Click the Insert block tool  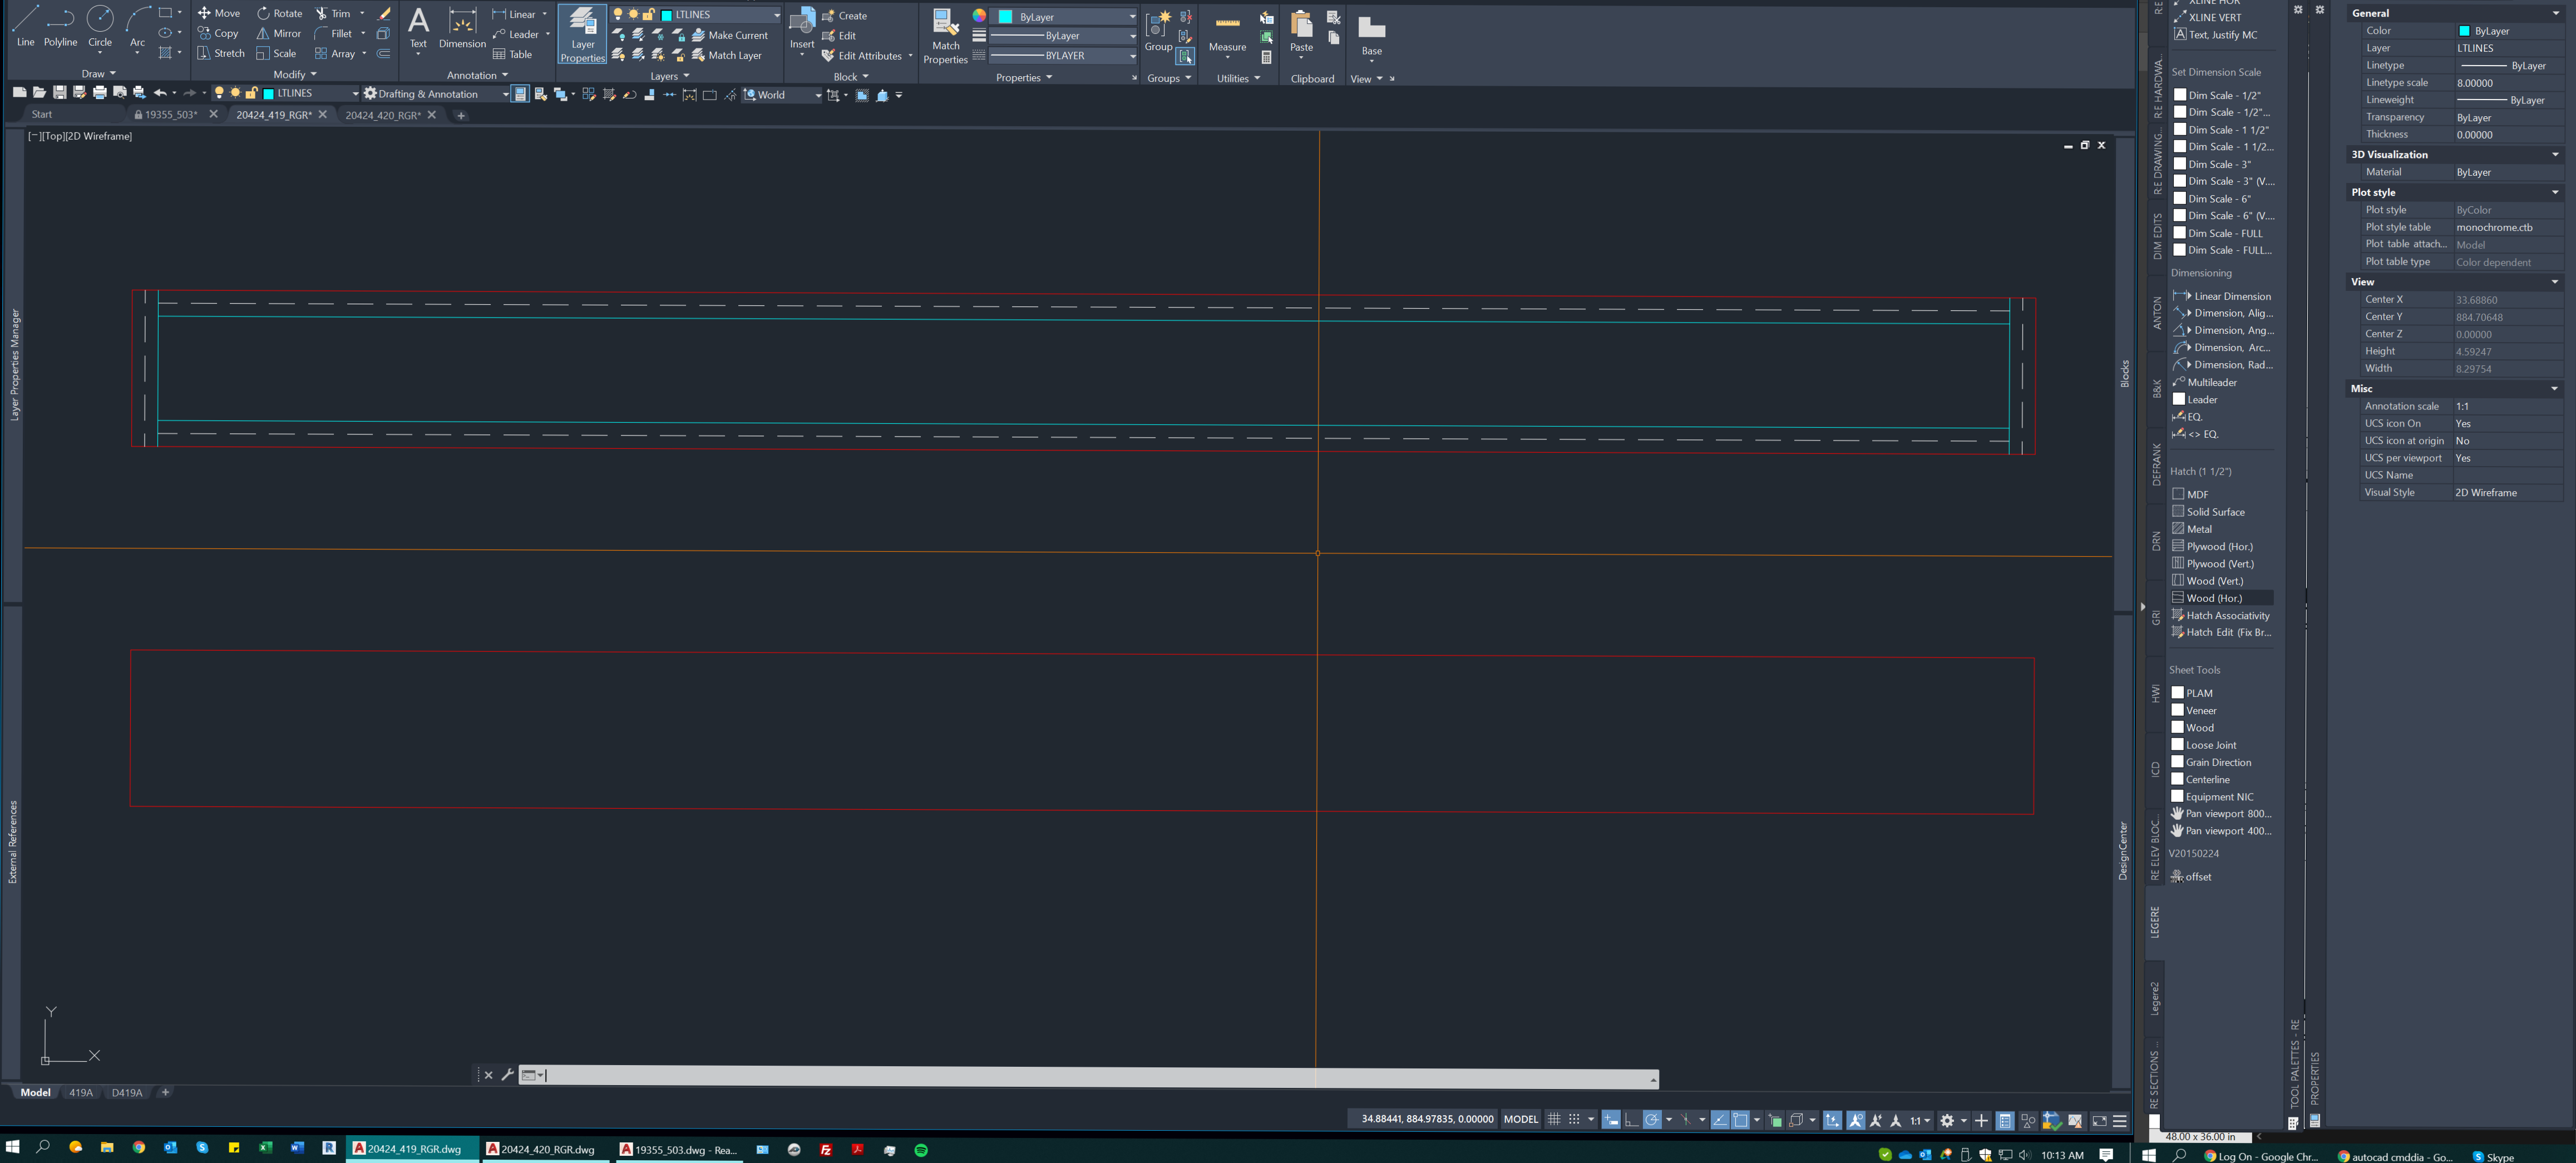802,30
